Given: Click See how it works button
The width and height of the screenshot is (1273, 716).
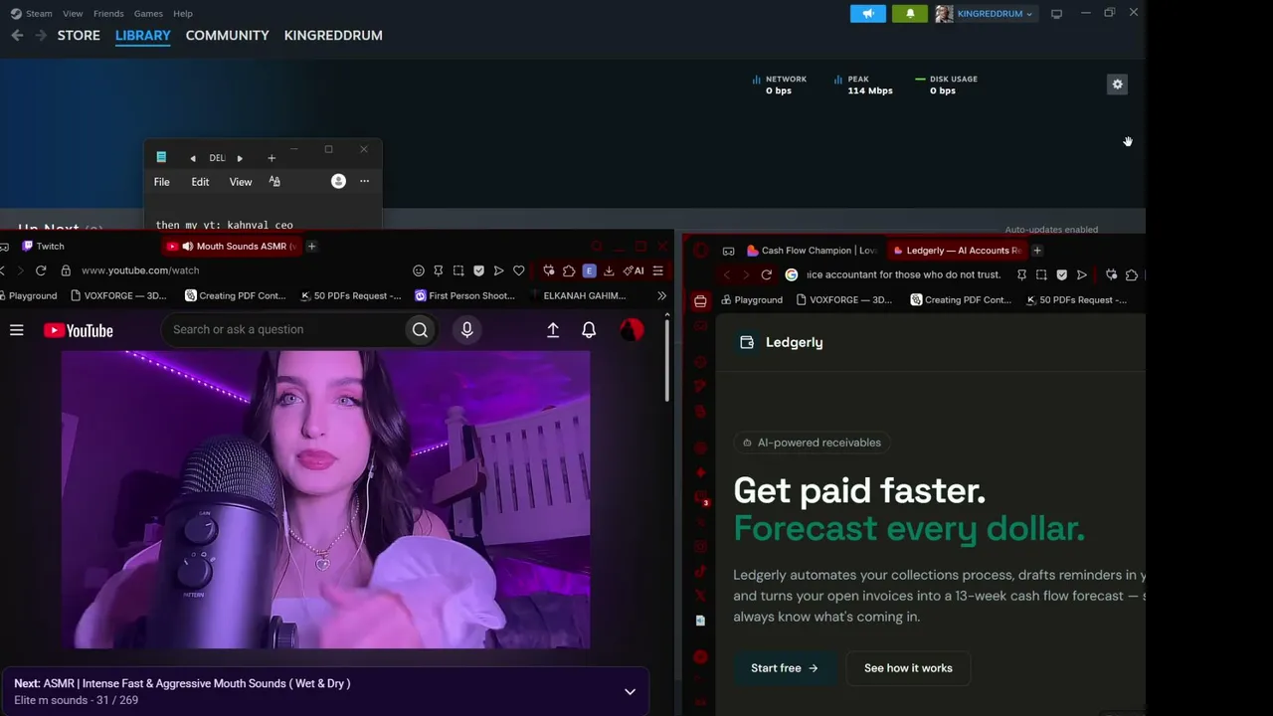Looking at the screenshot, I should 908,668.
